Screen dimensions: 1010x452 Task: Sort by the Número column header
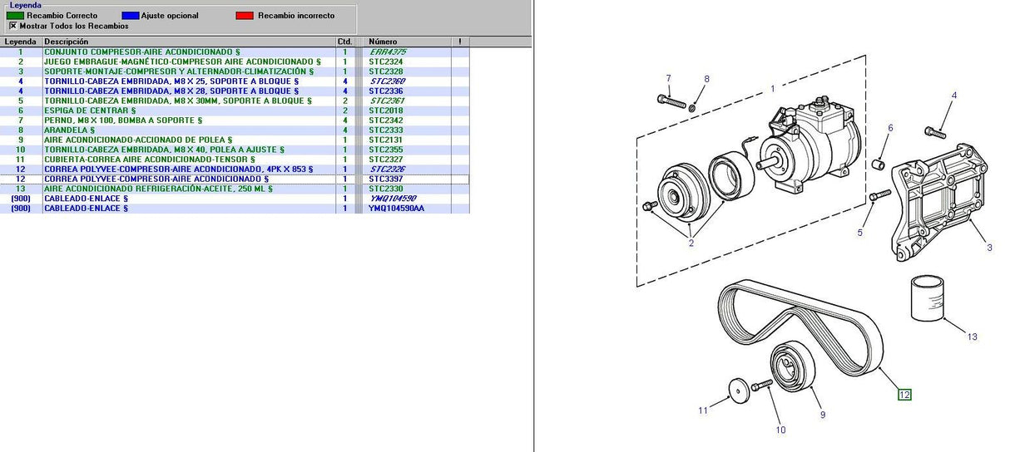(x=408, y=42)
